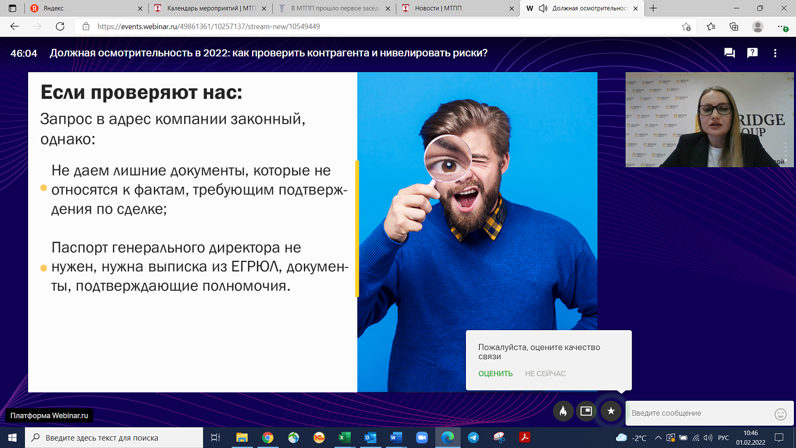Image resolution: width=796 pixels, height=448 pixels.
Task: Open Excel from the taskbar
Action: (x=344, y=438)
